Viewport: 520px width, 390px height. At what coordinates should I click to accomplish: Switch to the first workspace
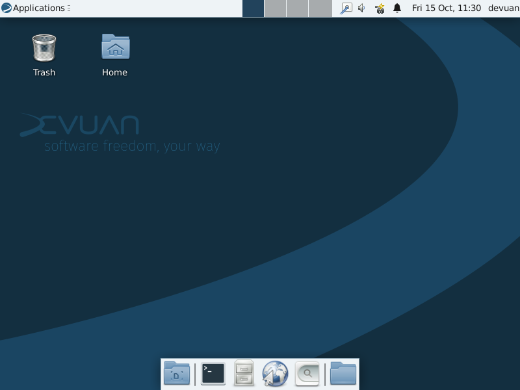253,8
